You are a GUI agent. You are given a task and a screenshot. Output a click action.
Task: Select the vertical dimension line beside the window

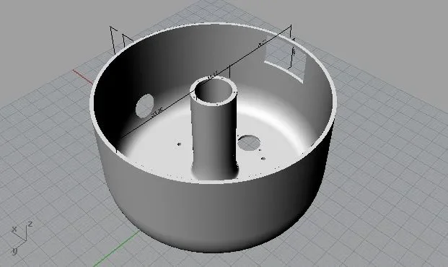[x=293, y=53]
